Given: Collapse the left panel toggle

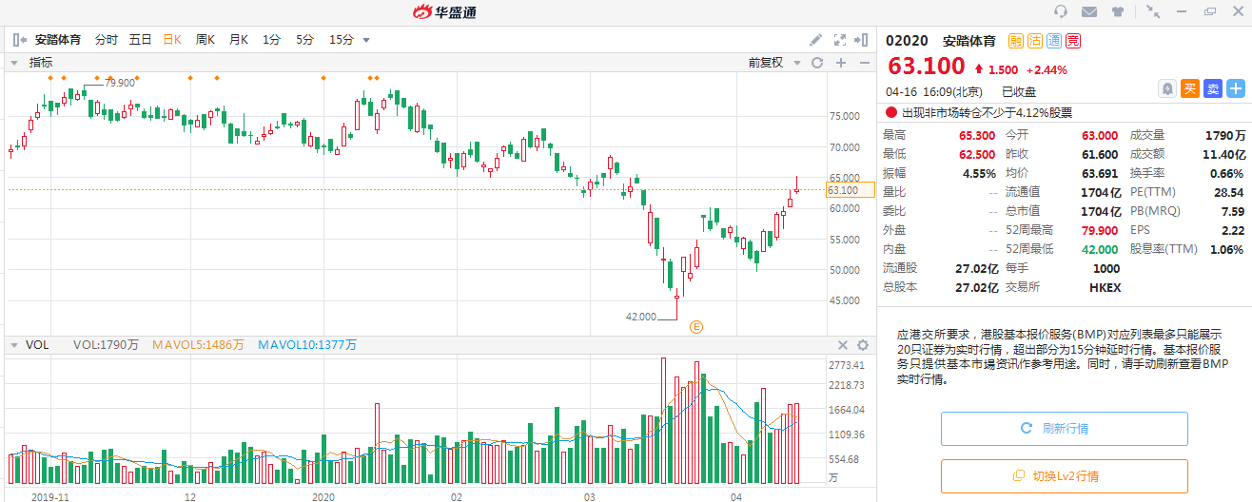Looking at the screenshot, I should click(x=19, y=40).
